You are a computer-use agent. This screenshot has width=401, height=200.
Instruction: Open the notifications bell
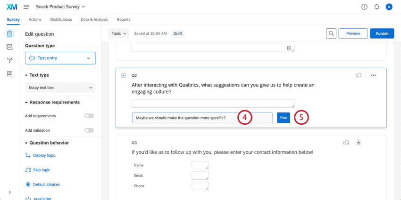click(376, 7)
